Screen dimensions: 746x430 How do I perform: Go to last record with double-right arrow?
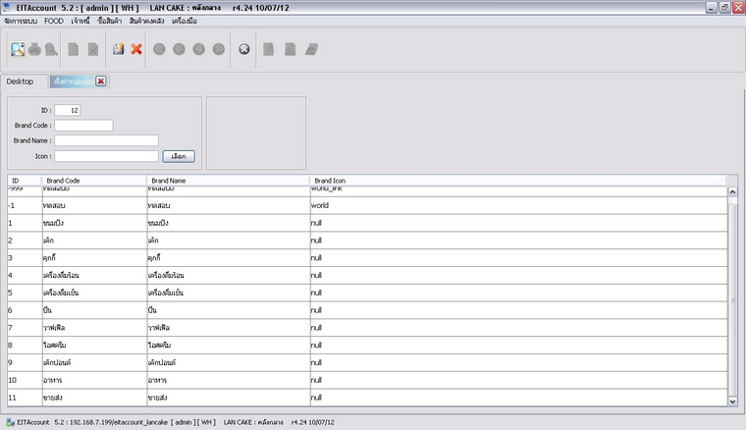[x=218, y=49]
